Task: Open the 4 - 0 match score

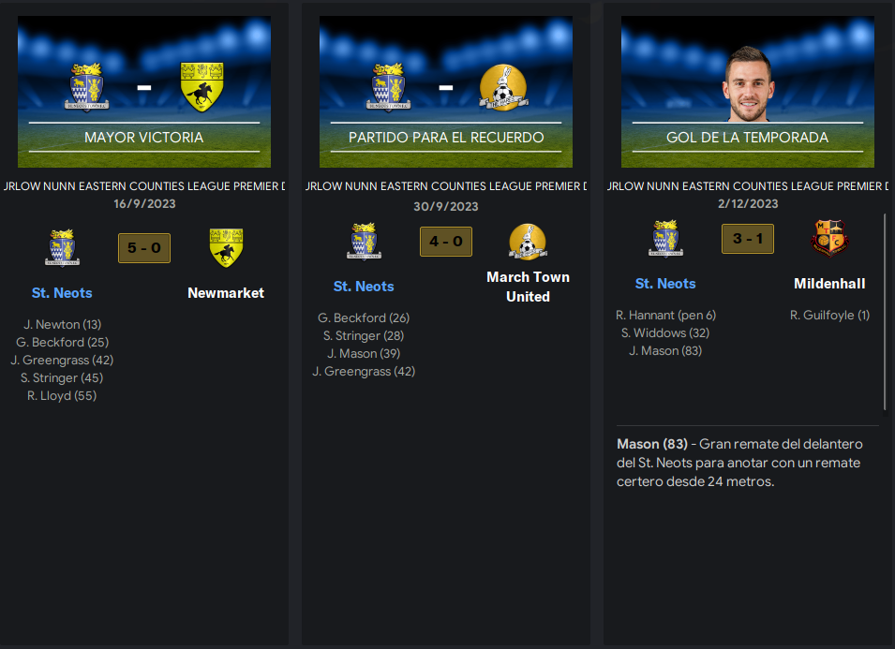Action: (x=446, y=242)
